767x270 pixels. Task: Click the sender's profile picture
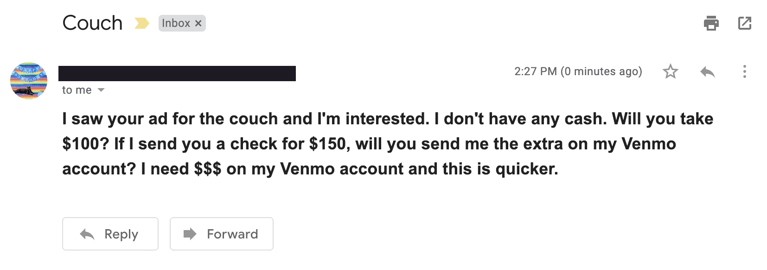click(x=29, y=81)
